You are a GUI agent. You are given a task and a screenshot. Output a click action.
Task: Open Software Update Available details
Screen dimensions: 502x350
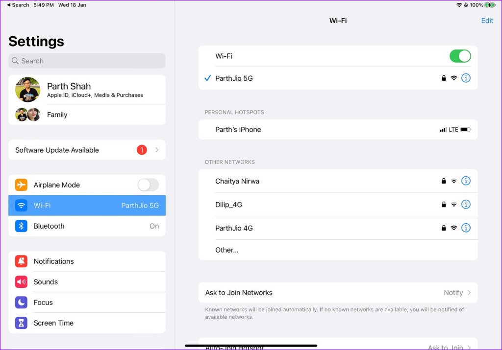(x=86, y=149)
